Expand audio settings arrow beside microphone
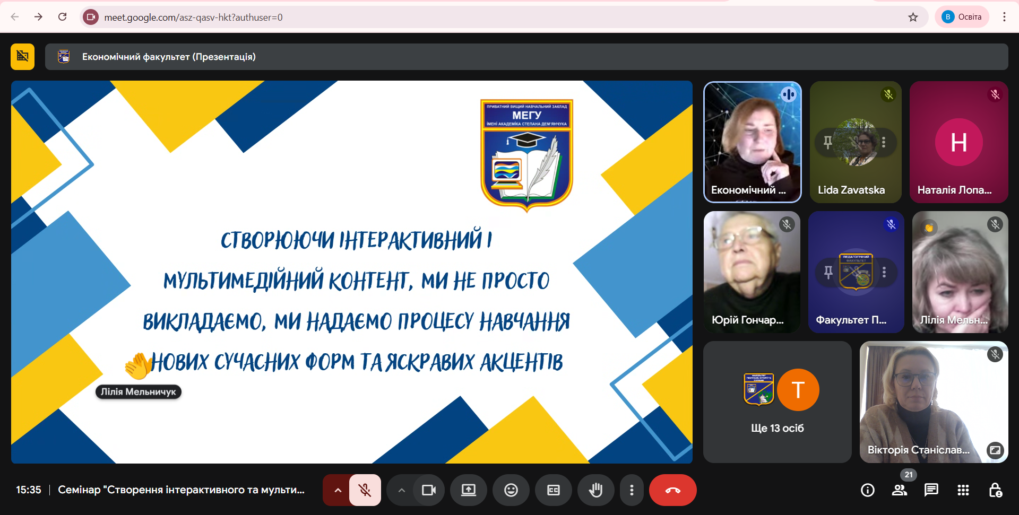This screenshot has height=515, width=1019. tap(338, 490)
